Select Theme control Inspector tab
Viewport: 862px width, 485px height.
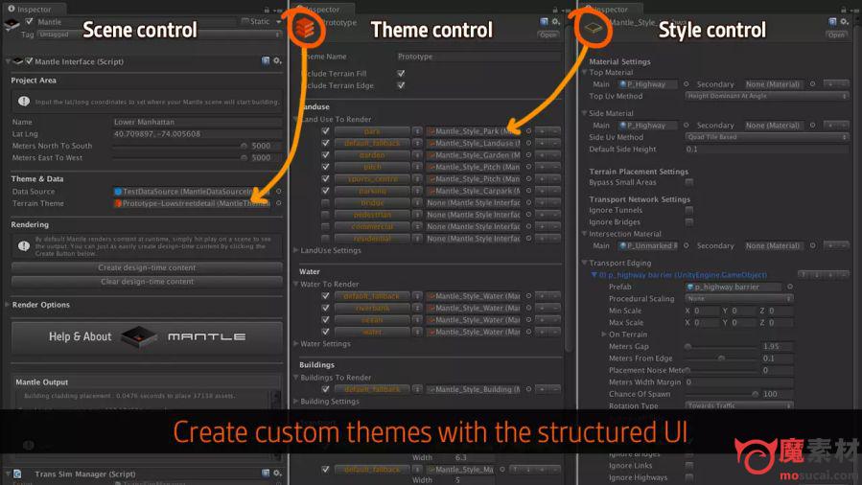tap(325, 9)
